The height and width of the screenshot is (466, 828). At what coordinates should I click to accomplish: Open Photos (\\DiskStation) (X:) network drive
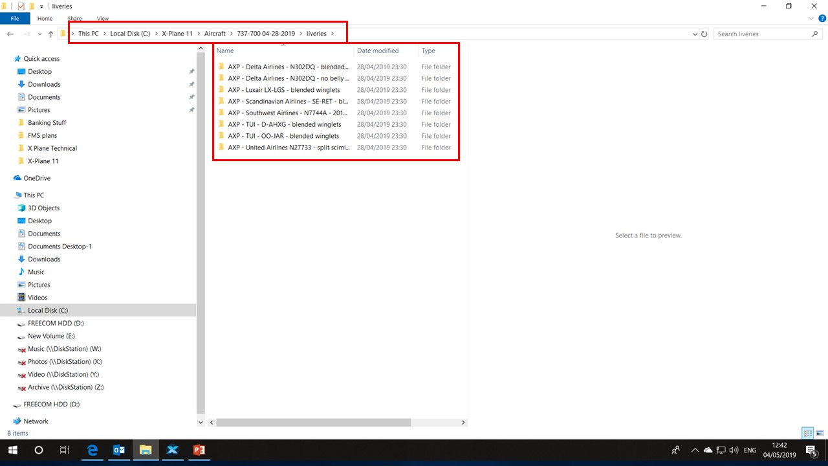pos(65,362)
